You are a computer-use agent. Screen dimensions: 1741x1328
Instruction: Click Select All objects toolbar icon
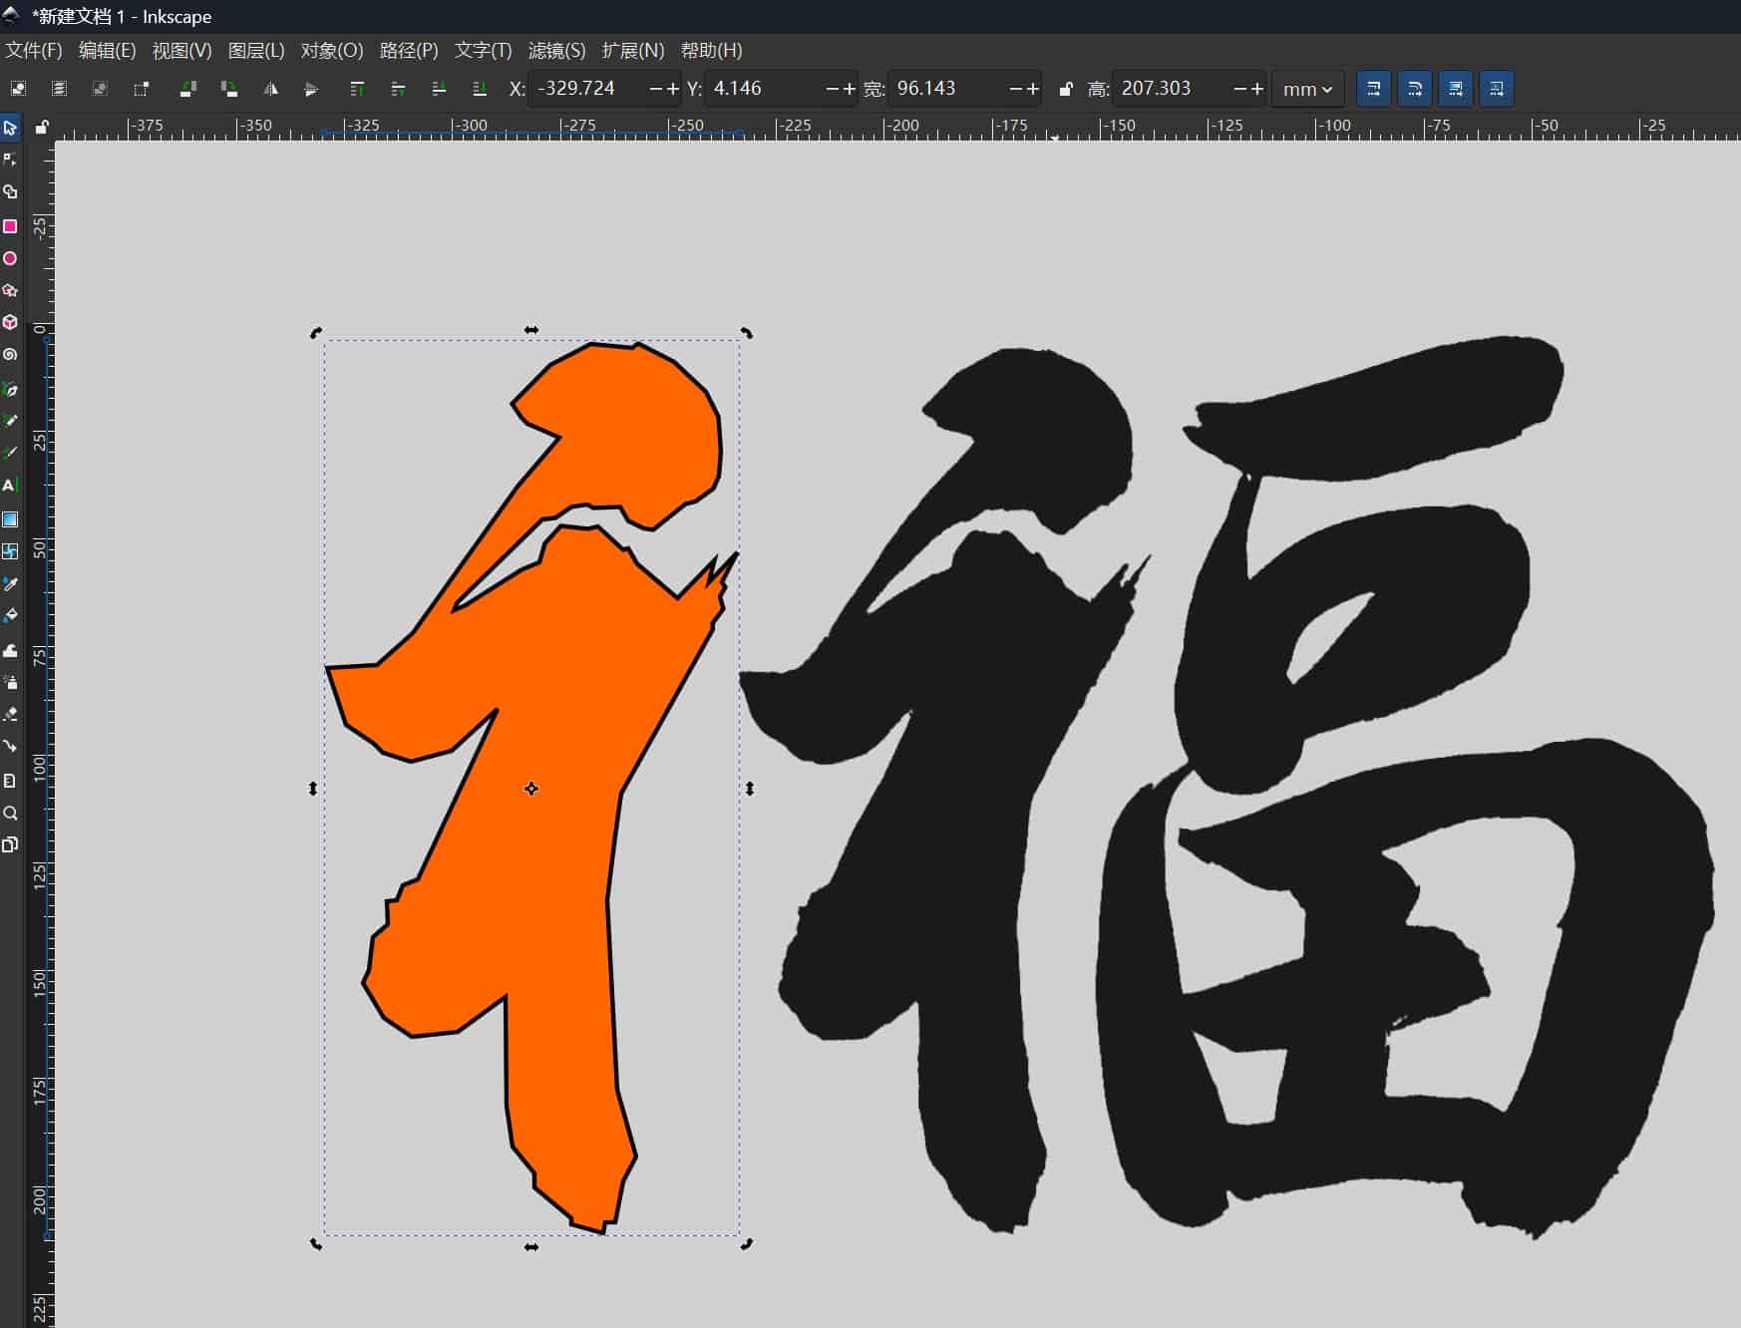coord(18,89)
